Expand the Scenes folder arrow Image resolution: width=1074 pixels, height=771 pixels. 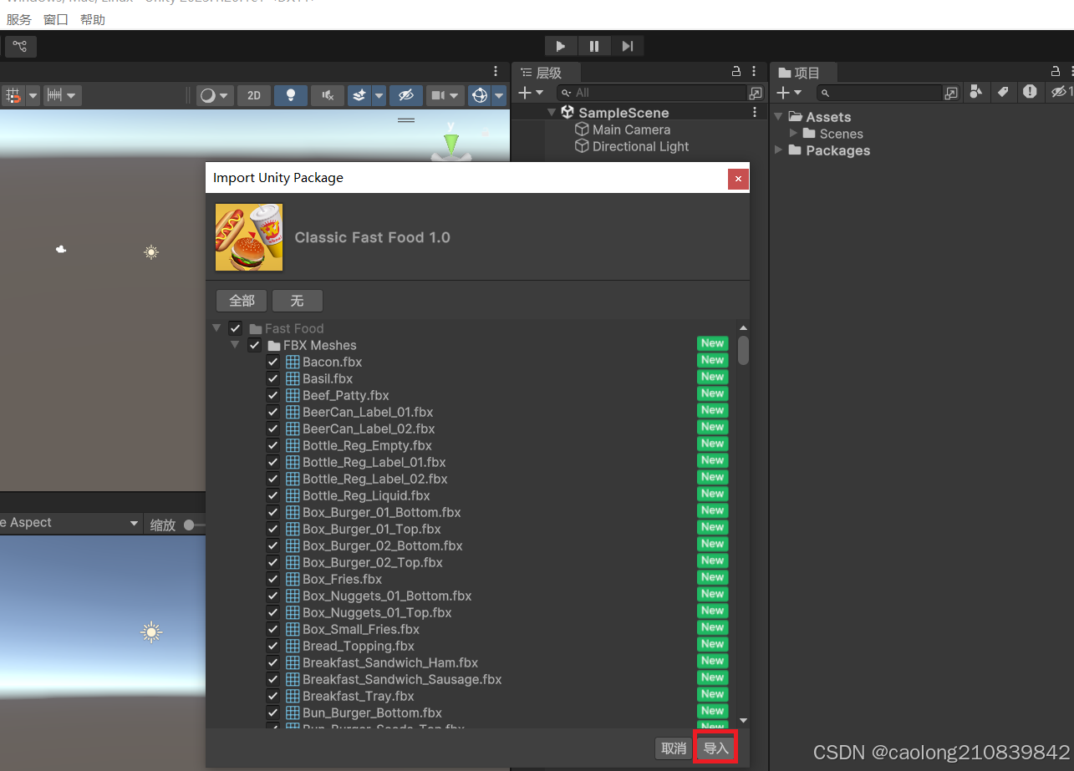793,133
